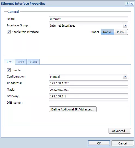Confirm with the OK button

(x=99, y=143)
